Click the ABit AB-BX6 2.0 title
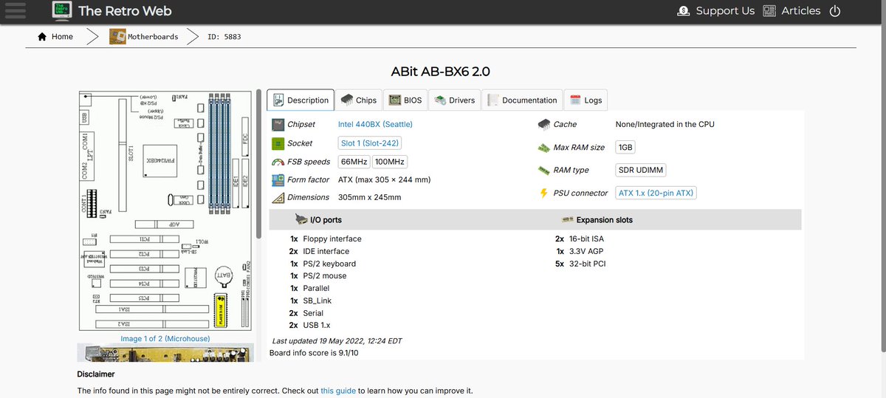Image resolution: width=886 pixels, height=398 pixels. coord(440,72)
